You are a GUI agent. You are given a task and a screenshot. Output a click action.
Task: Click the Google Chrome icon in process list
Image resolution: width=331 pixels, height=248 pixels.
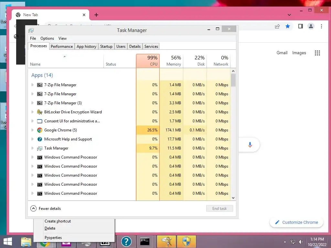click(40, 130)
